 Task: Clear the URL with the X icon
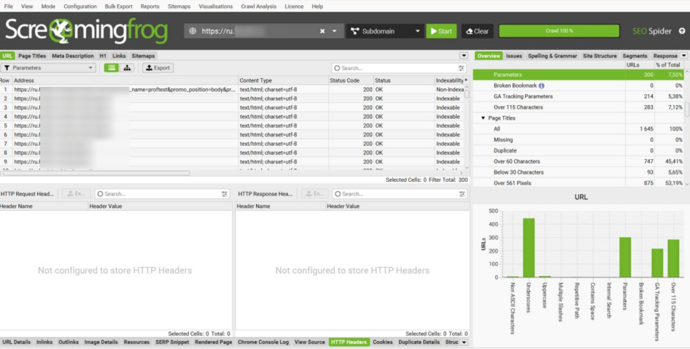(x=322, y=31)
